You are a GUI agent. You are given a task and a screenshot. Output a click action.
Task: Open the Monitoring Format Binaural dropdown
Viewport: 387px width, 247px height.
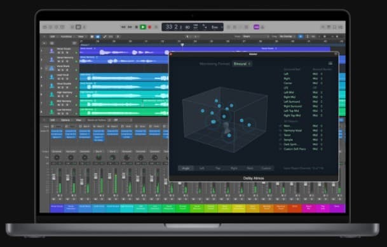[x=241, y=64]
